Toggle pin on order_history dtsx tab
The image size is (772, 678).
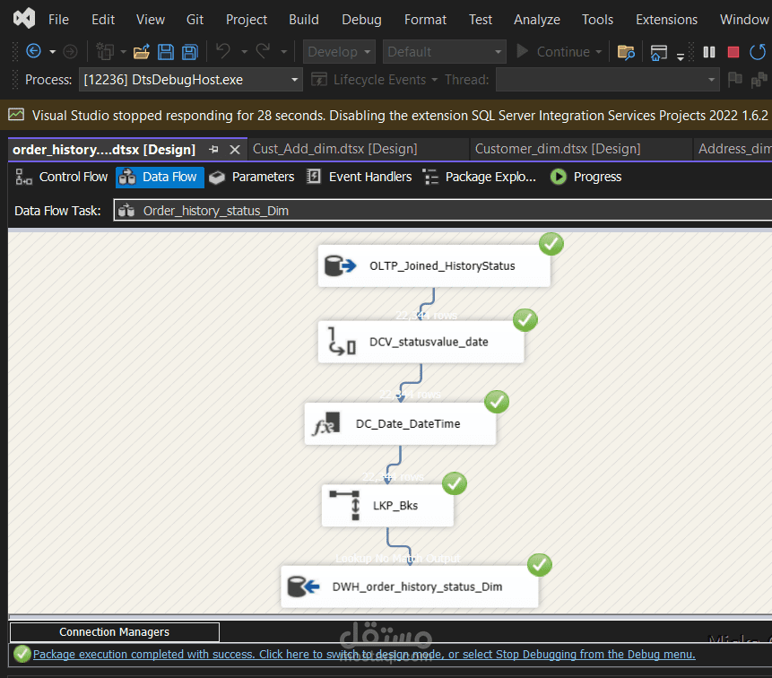click(213, 150)
